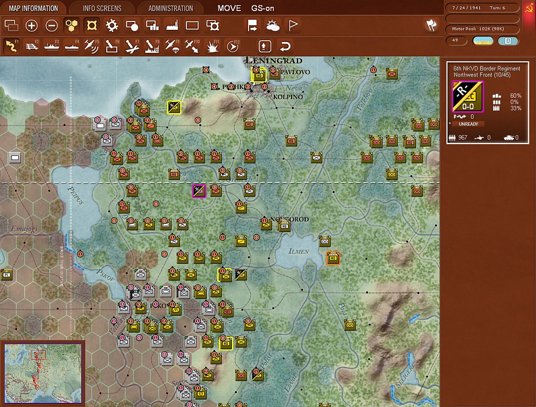Screen dimensions: 536x407
Task: Click the 7/24/1941 Turn 6 date display
Action: click(x=482, y=8)
